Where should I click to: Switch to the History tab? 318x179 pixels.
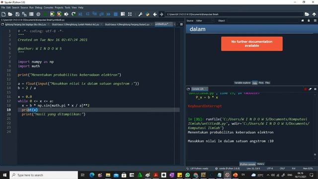point(260,164)
